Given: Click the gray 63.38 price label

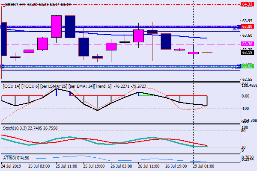Looking at the screenshot, I should click(x=247, y=44).
